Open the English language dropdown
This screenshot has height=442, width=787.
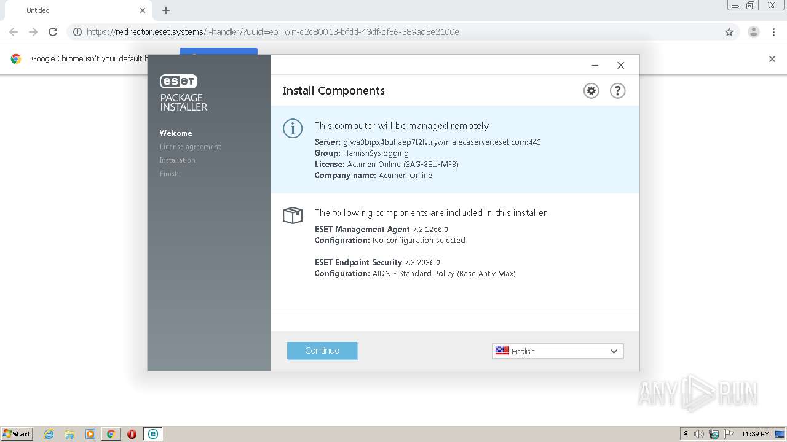pos(558,351)
